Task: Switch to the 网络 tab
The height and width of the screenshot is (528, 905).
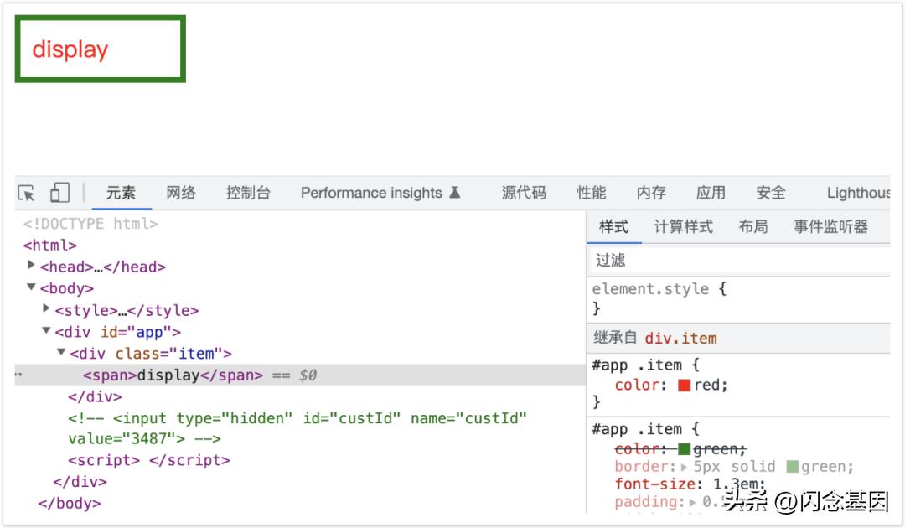Action: (181, 193)
